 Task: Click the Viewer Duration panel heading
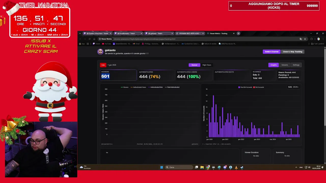coord(252,152)
